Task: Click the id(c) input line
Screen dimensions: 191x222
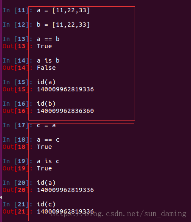Action: (46, 204)
